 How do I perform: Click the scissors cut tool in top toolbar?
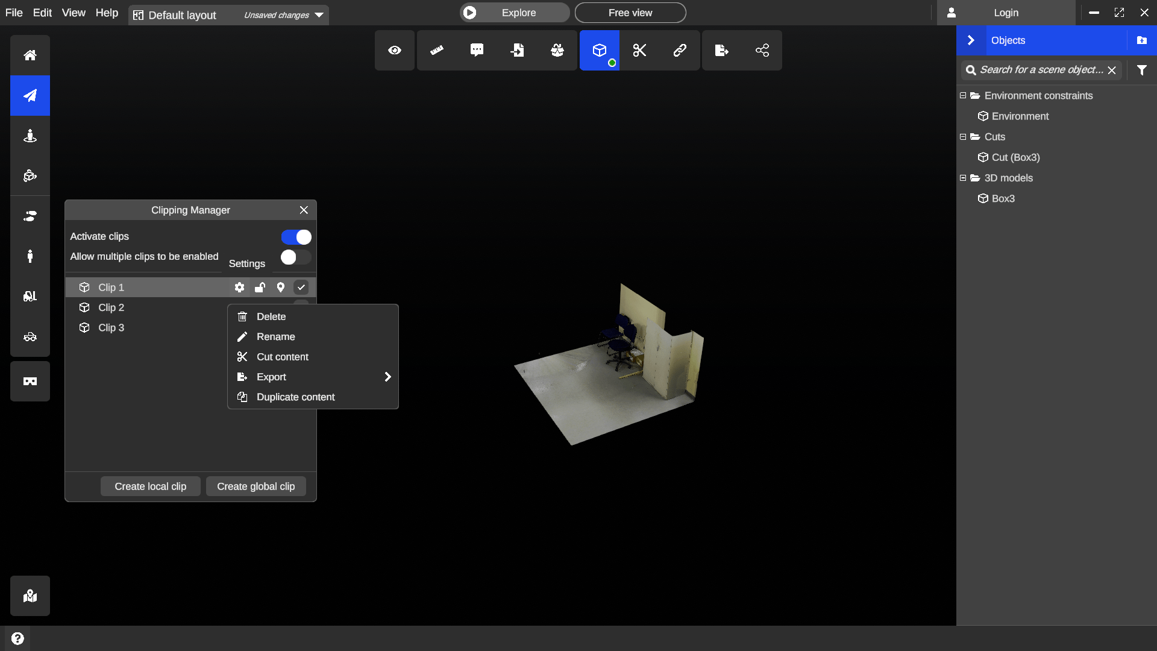(639, 51)
